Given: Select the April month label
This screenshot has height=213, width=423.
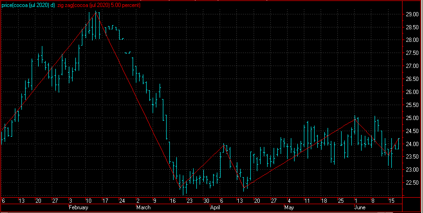Looking at the screenshot, I should click(x=215, y=207).
